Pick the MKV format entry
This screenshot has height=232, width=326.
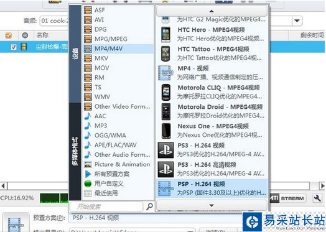click(x=118, y=58)
